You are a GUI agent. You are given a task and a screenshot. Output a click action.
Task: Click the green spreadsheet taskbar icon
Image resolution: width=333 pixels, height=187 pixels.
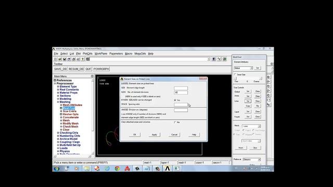[177, 168]
